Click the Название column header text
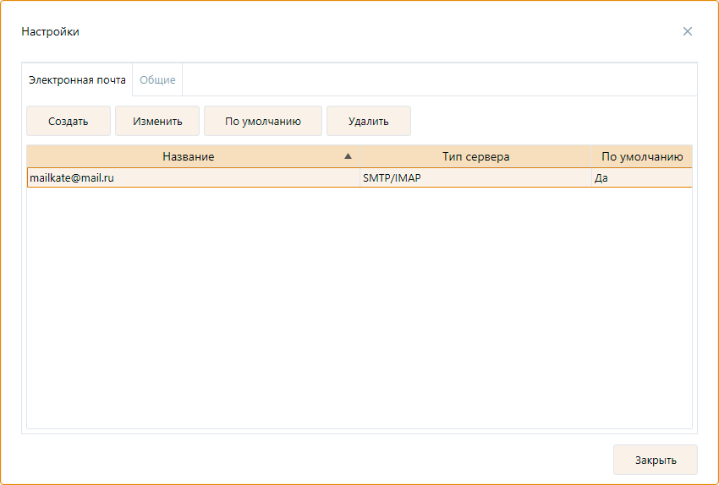This screenshot has height=485, width=719. click(x=189, y=156)
